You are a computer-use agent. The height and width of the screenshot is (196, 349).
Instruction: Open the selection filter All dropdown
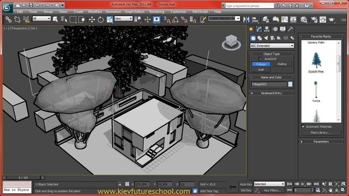click(41, 19)
